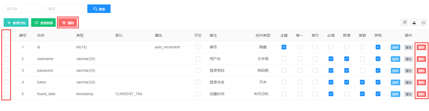This screenshot has height=111, width=429.
Task: Click the print table icon
Action: coord(423,23)
